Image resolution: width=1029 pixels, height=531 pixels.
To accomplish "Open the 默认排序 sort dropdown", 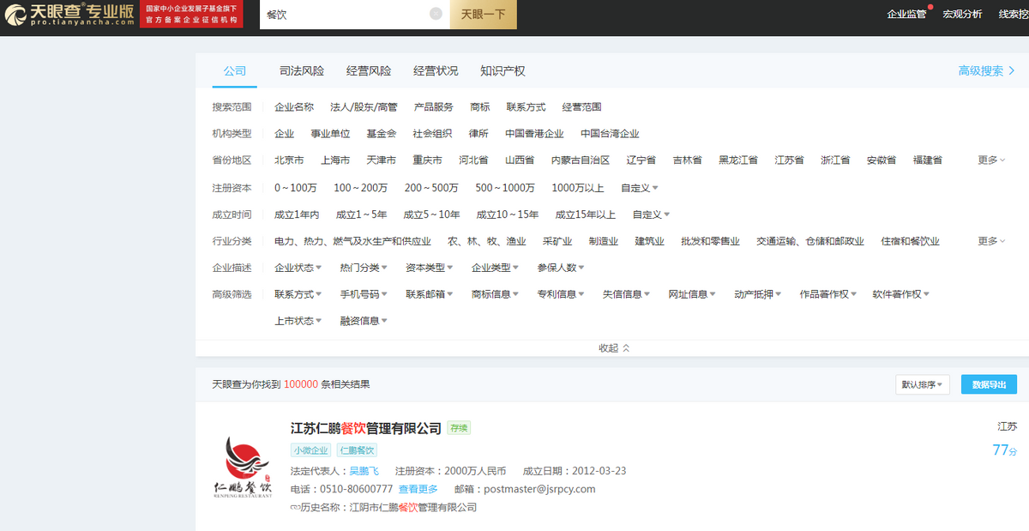I will coord(922,385).
